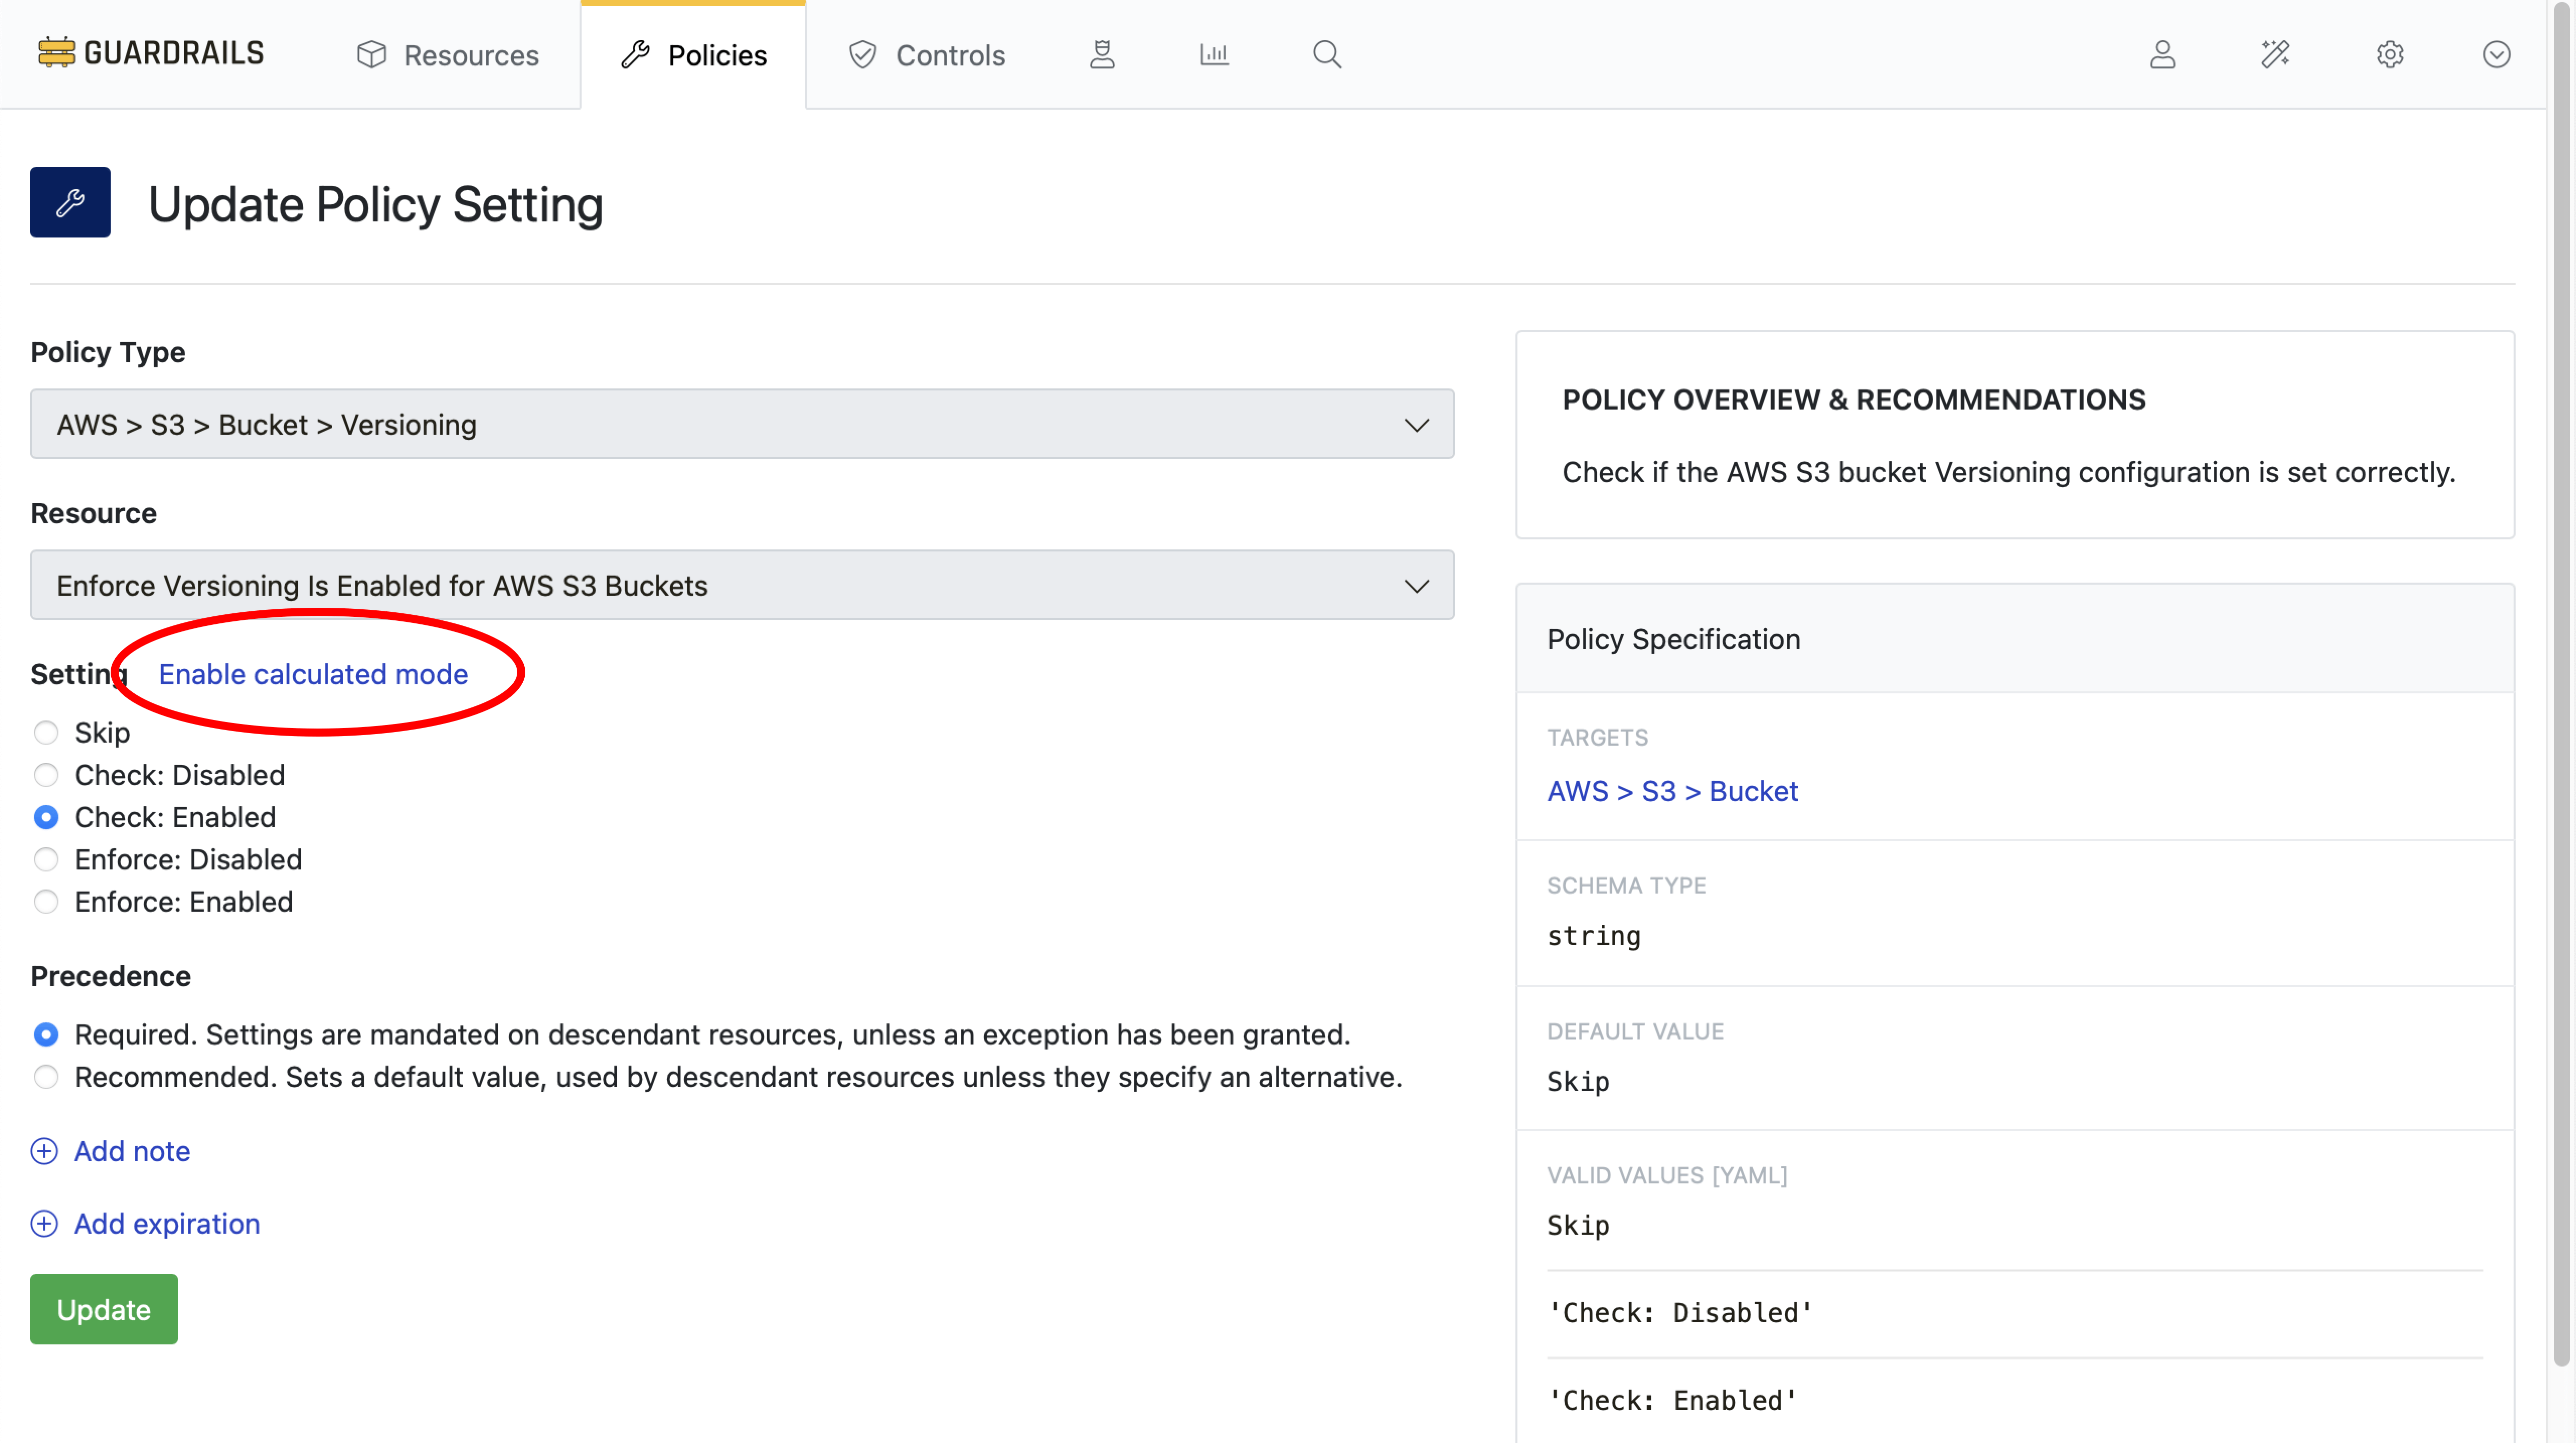Open settings via the gear icon
This screenshot has height=1443, width=2576.
(2390, 55)
